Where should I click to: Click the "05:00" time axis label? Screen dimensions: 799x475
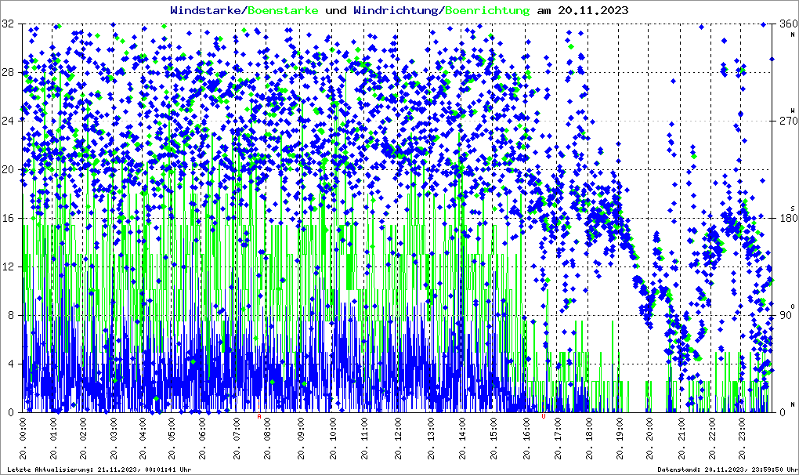pos(172,428)
